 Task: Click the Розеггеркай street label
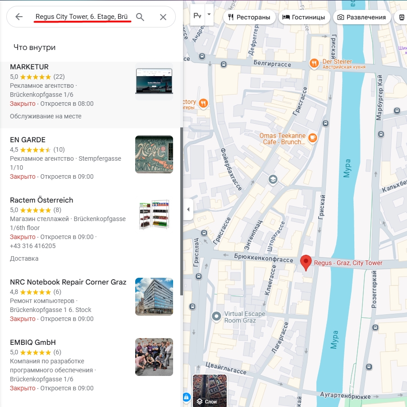374,289
